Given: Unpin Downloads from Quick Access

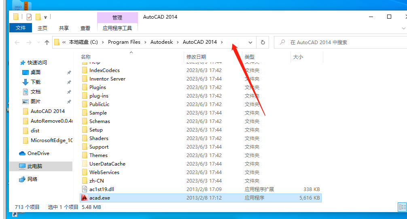Looking at the screenshot, I should pyautogui.click(x=69, y=82).
